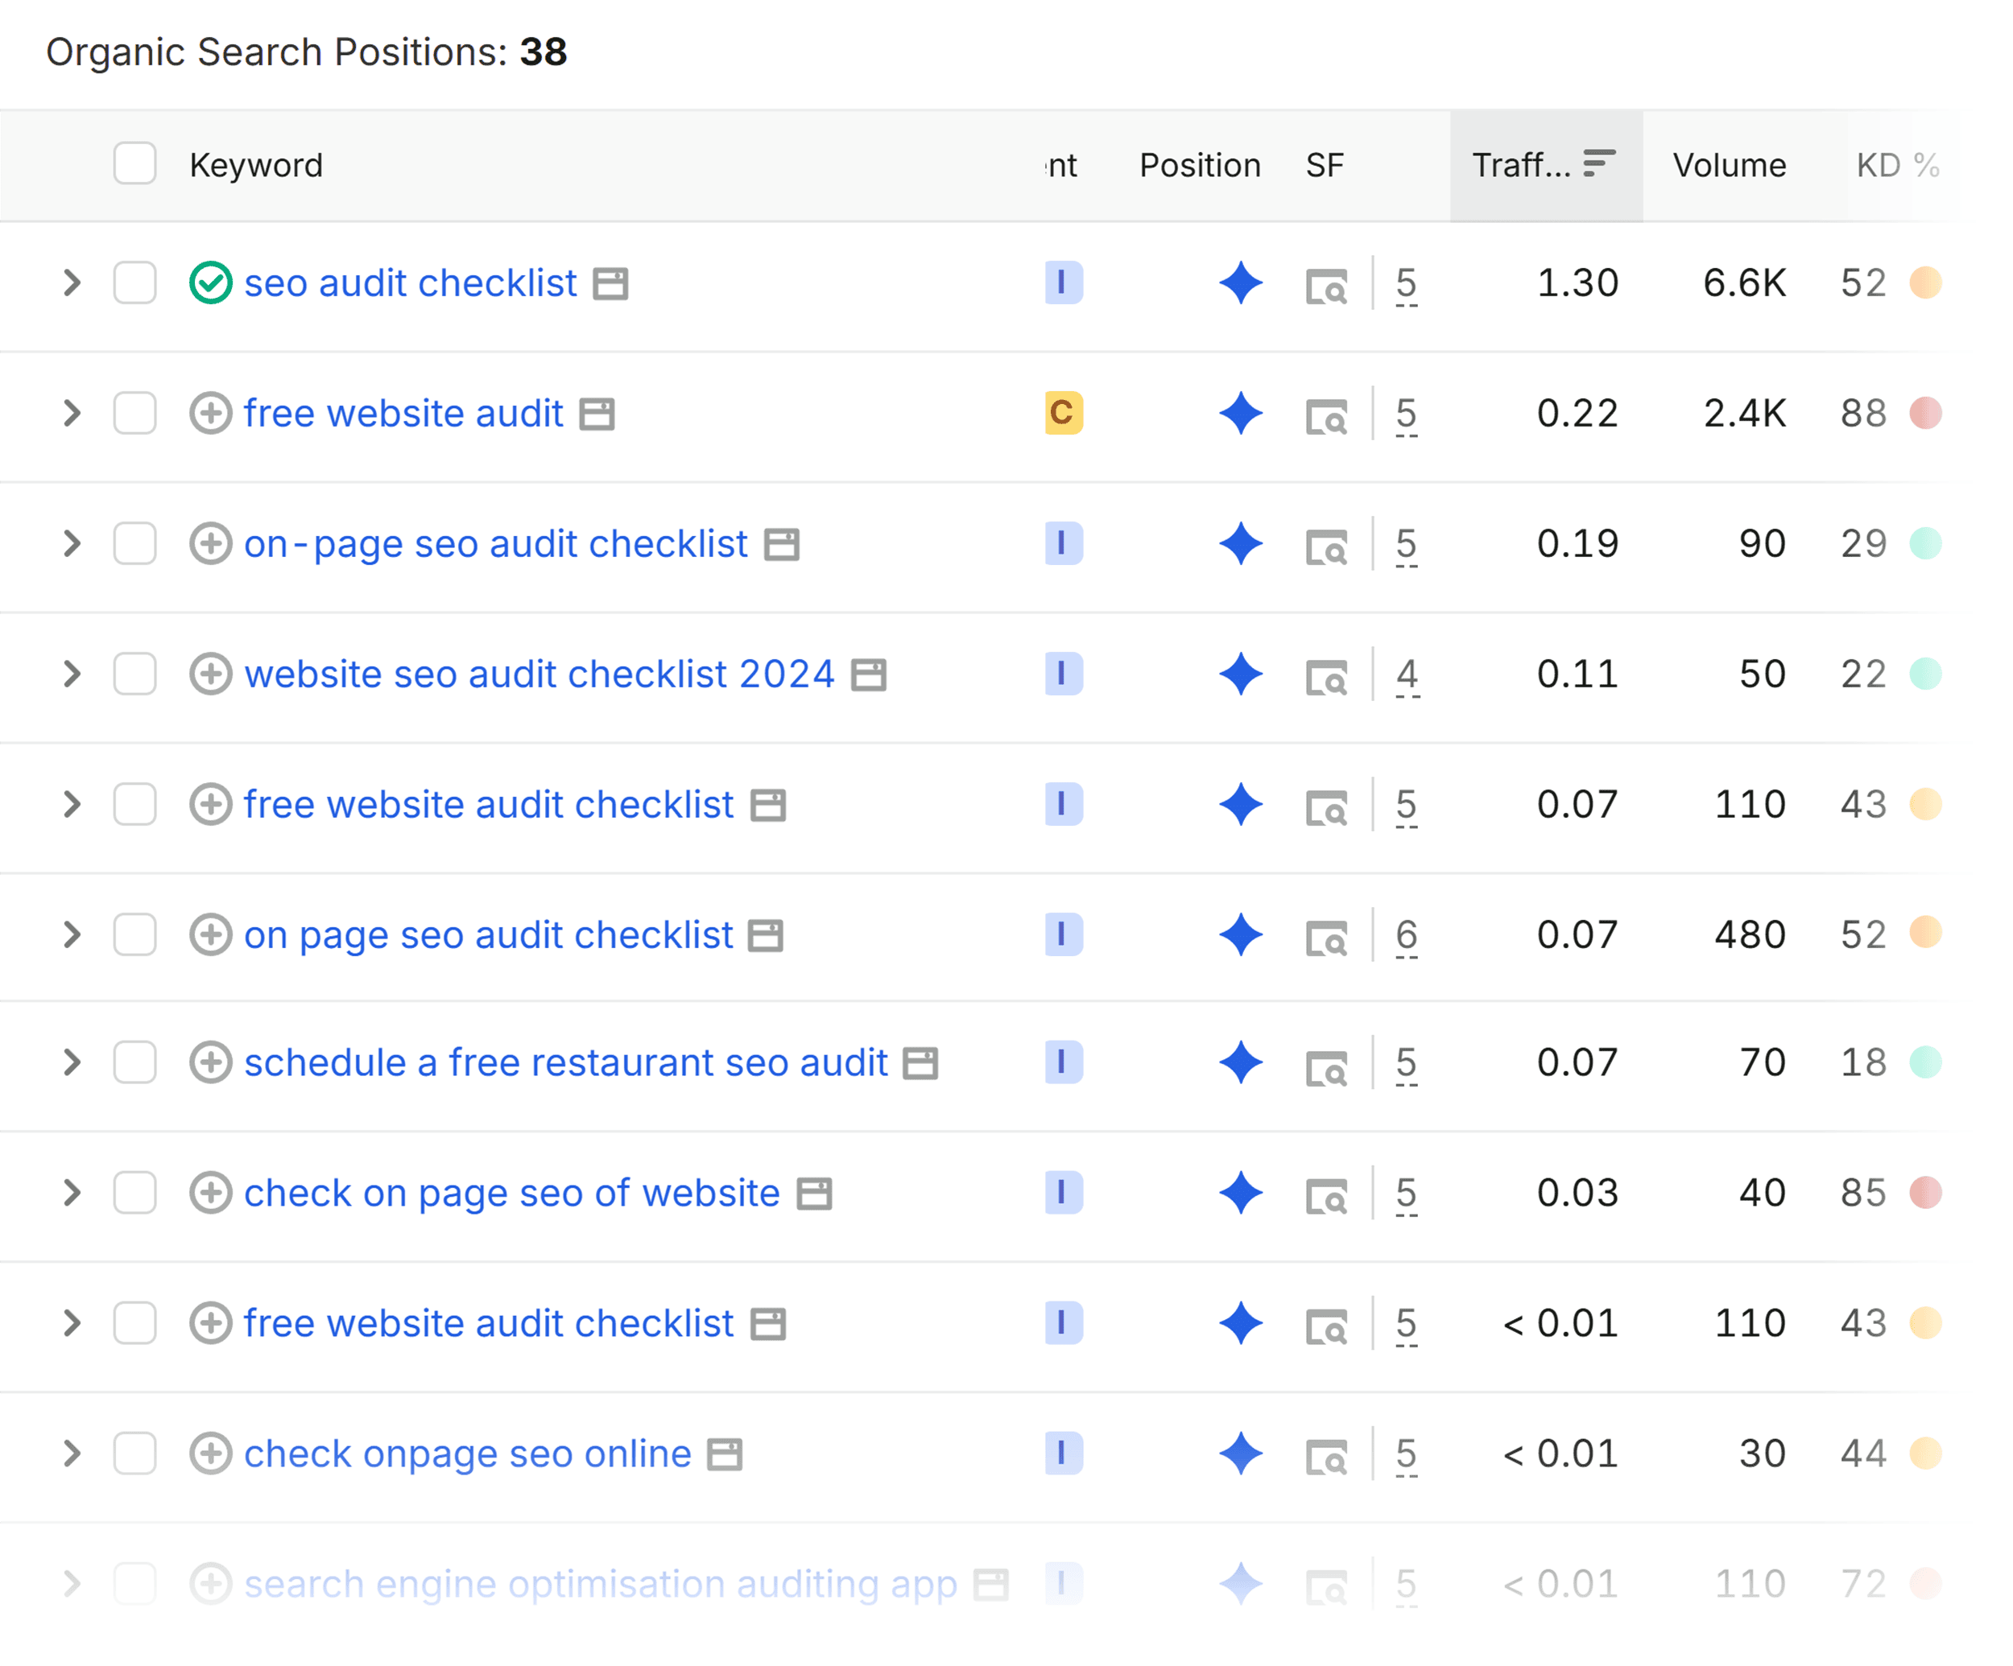Image resolution: width=2013 pixels, height=1666 pixels.
Task: Click the blue star in on-page seo audit checklist row
Action: coord(1242,544)
